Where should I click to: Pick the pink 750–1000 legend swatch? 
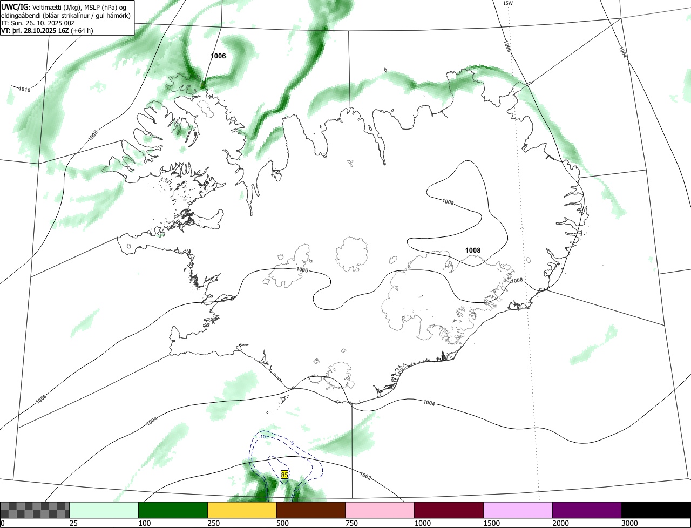tap(380, 510)
